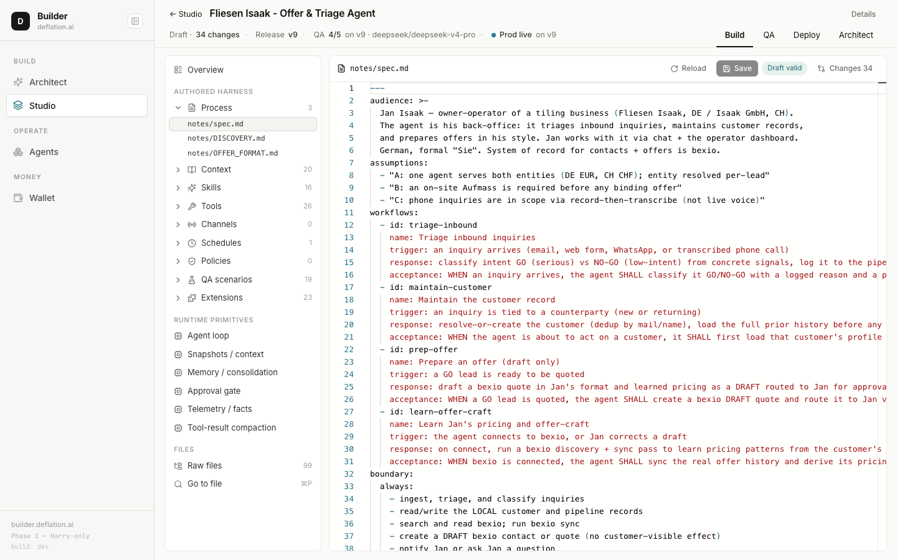Open the Changes 34 list
Screen dimensions: 897x560
click(845, 68)
